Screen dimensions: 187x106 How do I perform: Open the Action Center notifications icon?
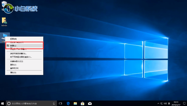click(184, 103)
